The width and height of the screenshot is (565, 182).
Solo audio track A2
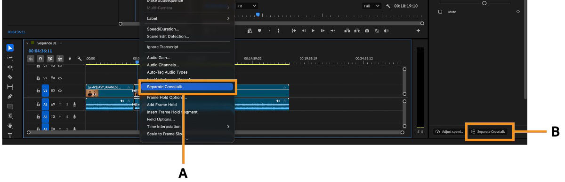click(67, 116)
